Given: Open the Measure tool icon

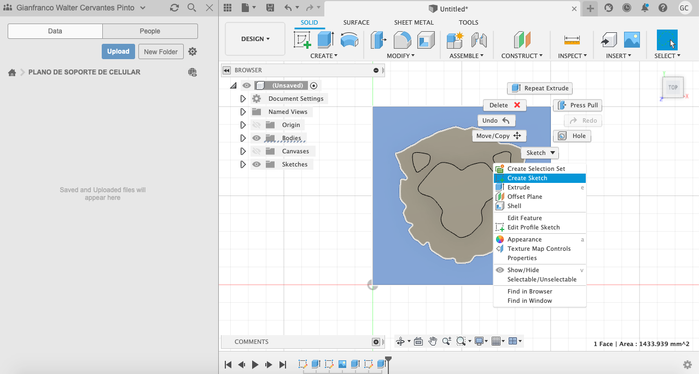Looking at the screenshot, I should [572, 40].
